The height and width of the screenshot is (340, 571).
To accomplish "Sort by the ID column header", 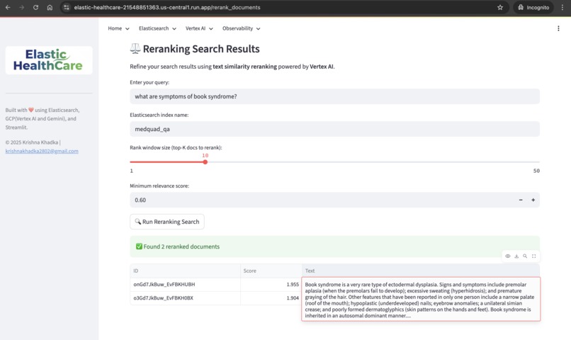I will point(185,271).
